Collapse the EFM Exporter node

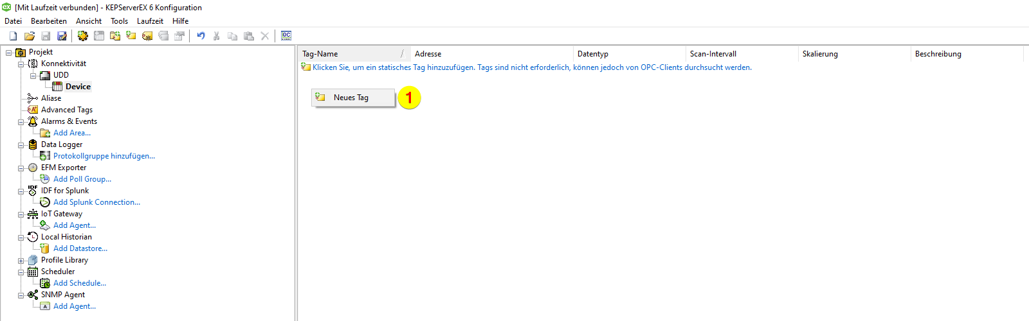pos(21,168)
